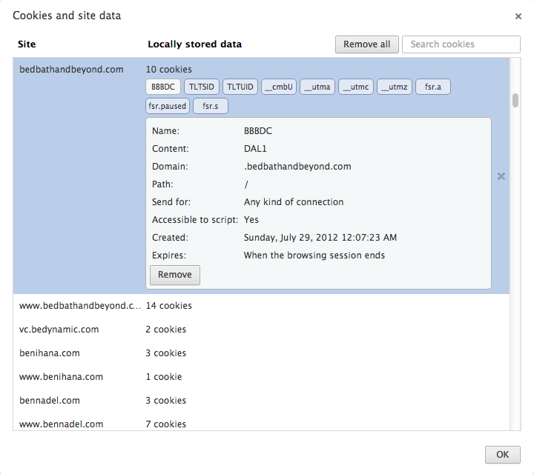
Task: Open the __cmbU cookie details
Action: pyautogui.click(x=279, y=87)
